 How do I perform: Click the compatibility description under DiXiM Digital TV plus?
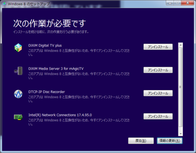[79, 52]
